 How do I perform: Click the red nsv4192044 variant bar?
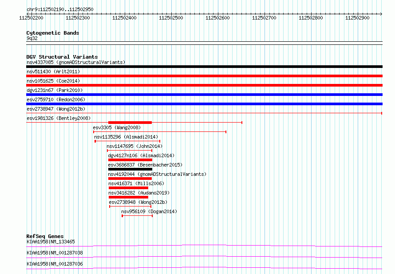click(x=130, y=179)
